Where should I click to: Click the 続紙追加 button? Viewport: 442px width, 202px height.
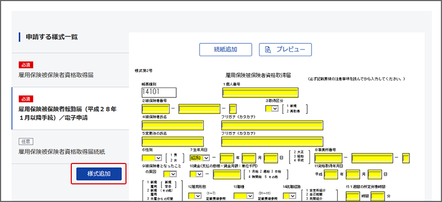[225, 50]
